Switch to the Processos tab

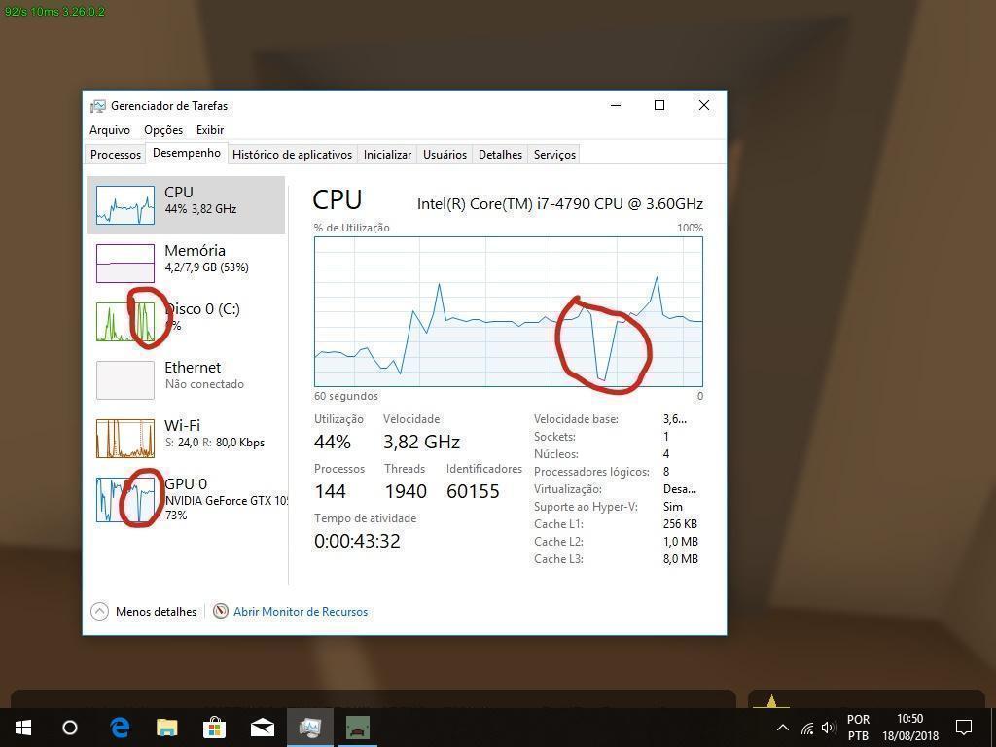point(116,155)
